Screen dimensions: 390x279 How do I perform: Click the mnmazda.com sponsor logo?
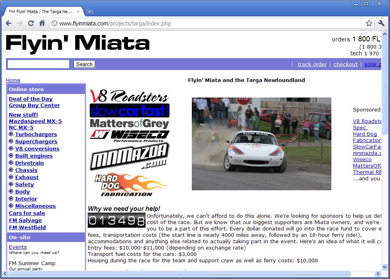point(130,157)
